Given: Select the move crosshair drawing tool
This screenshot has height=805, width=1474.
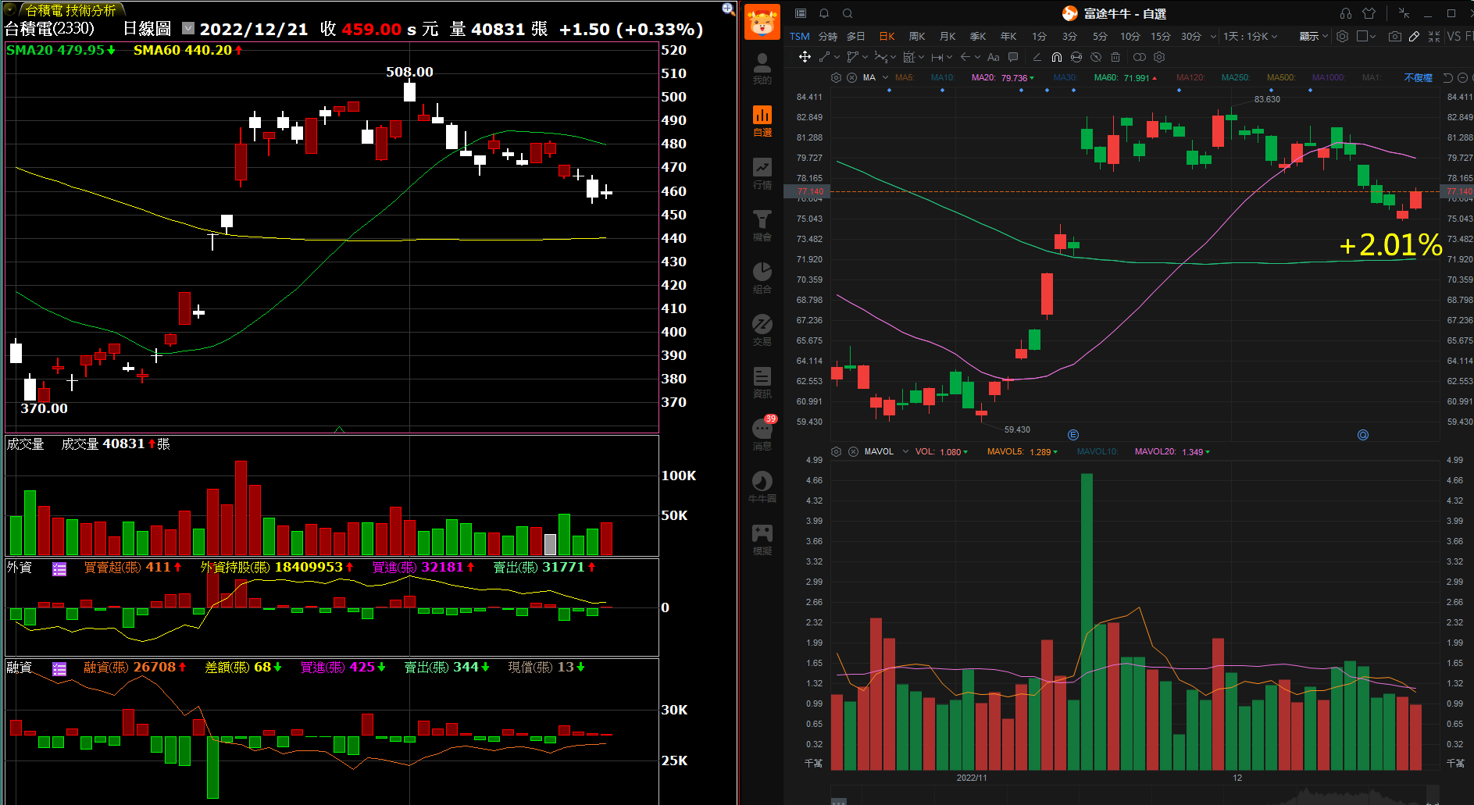Looking at the screenshot, I should [x=805, y=57].
